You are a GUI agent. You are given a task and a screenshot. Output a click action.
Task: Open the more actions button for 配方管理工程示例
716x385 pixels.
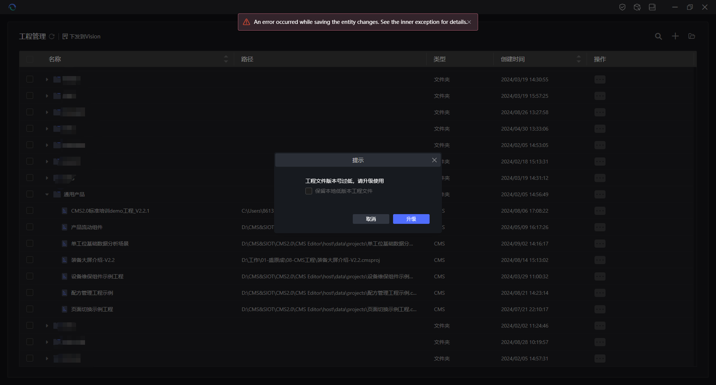(600, 293)
